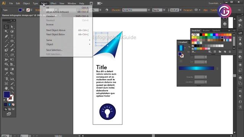
Task: Select the Direct Selection tool
Action: click(12, 27)
